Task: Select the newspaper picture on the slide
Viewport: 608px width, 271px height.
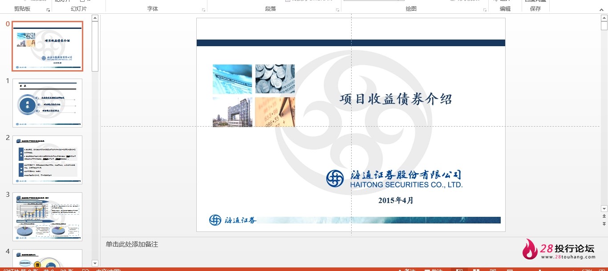Action: pos(232,79)
